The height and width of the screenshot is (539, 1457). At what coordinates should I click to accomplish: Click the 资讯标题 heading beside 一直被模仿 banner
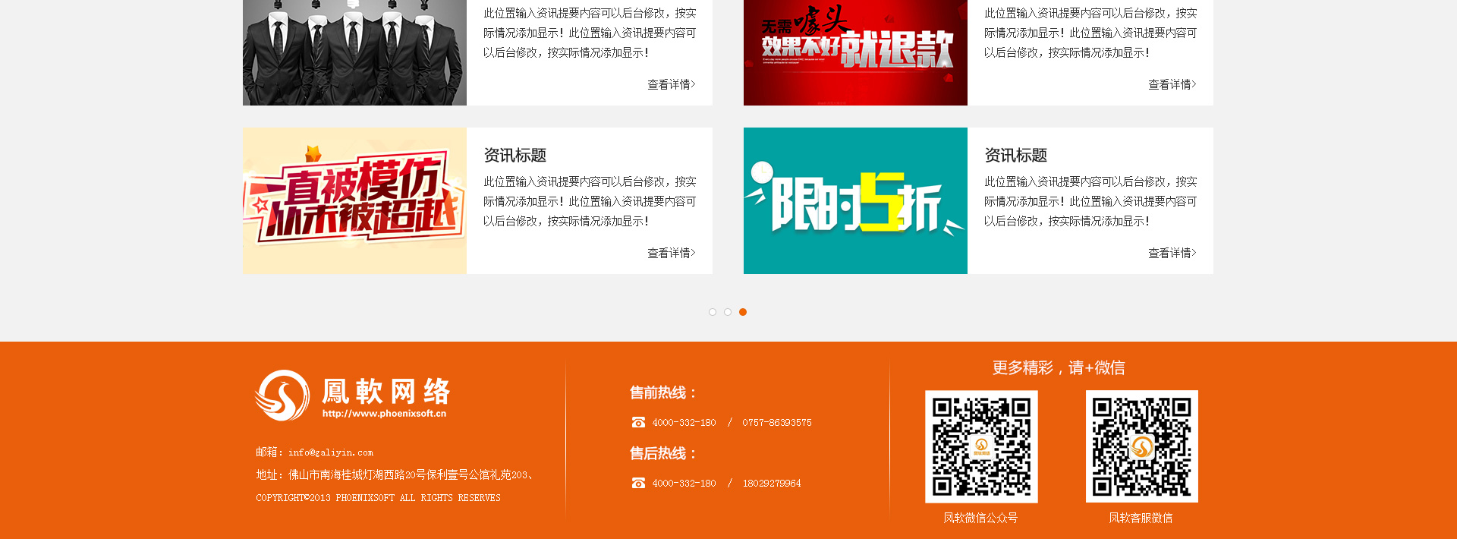pyautogui.click(x=515, y=156)
